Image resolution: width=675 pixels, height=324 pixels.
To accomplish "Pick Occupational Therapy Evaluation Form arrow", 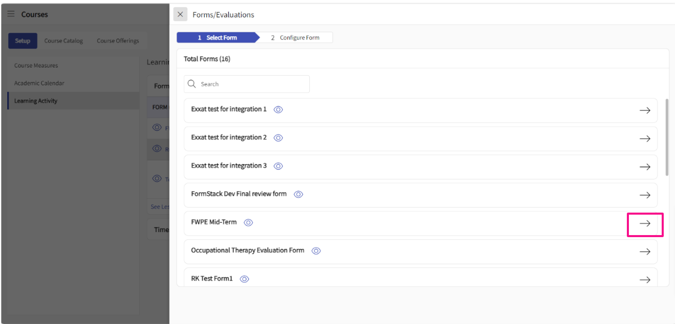I will pyautogui.click(x=645, y=251).
